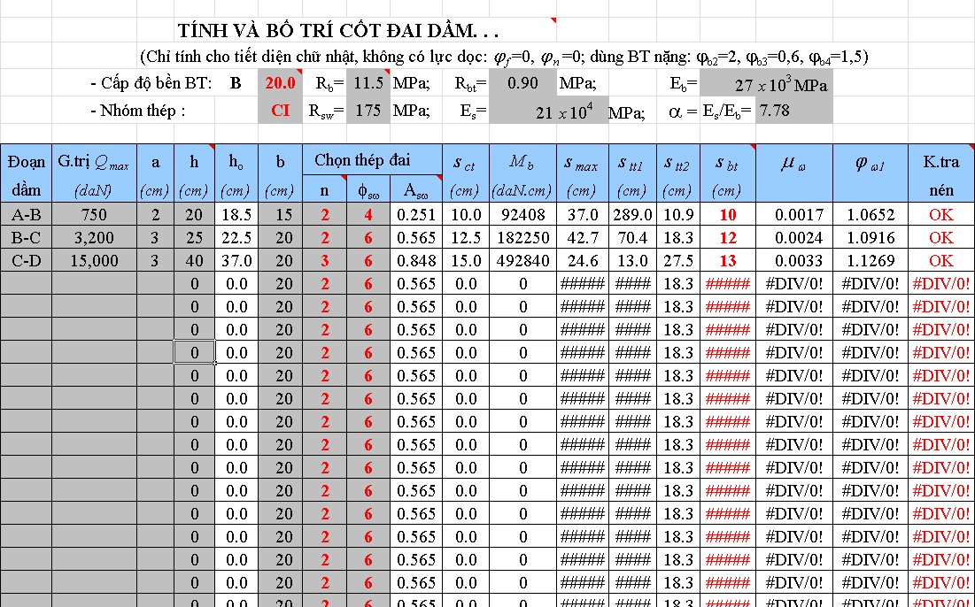Select the μω value 0.0017
The height and width of the screenshot is (607, 975).
point(794,214)
